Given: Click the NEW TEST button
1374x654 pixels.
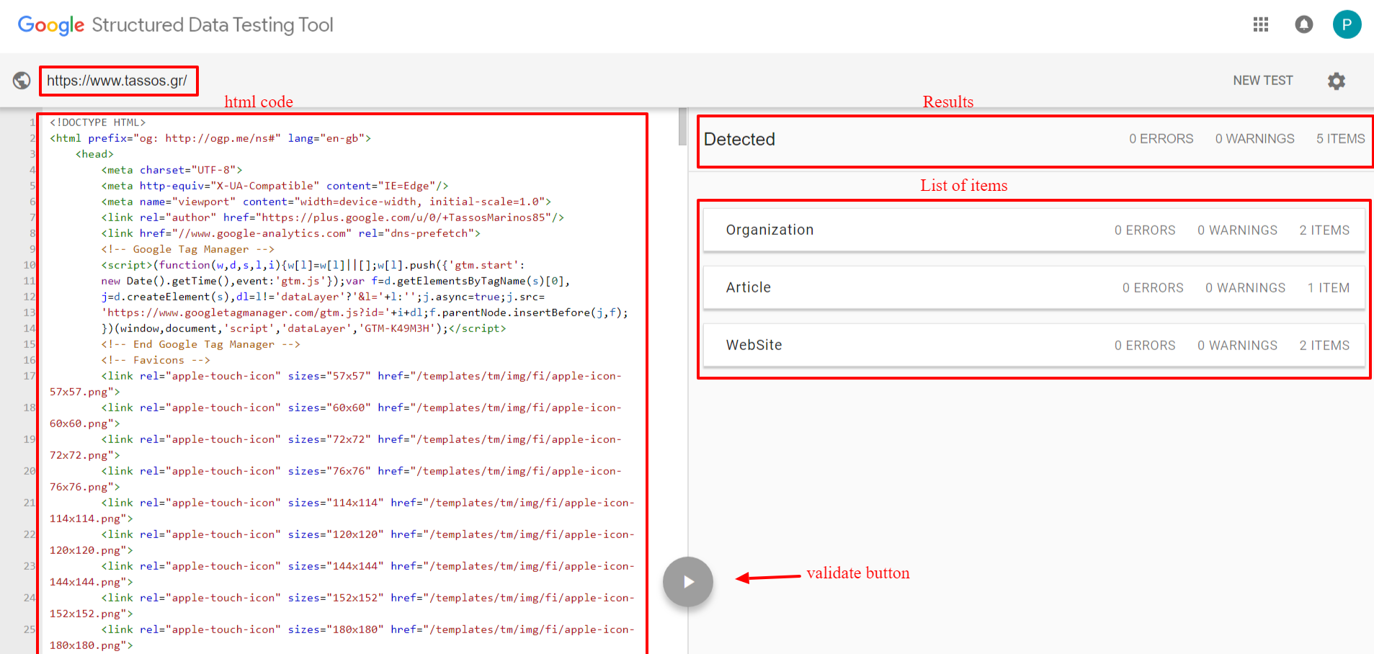Looking at the screenshot, I should pos(1262,81).
